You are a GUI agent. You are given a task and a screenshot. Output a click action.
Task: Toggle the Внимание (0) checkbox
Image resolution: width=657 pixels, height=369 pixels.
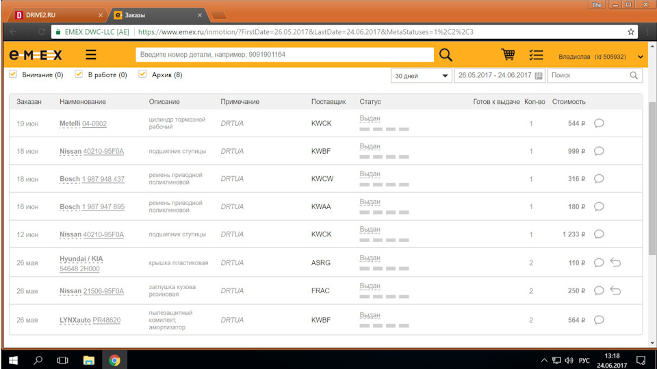click(13, 74)
